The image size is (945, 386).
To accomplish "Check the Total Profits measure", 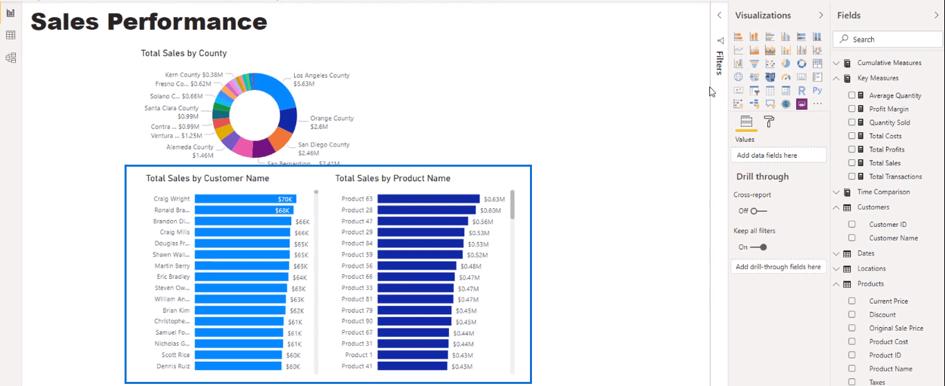I will coord(852,149).
